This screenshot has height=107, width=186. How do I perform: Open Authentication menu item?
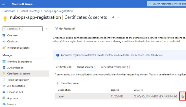[x=16, y=68]
